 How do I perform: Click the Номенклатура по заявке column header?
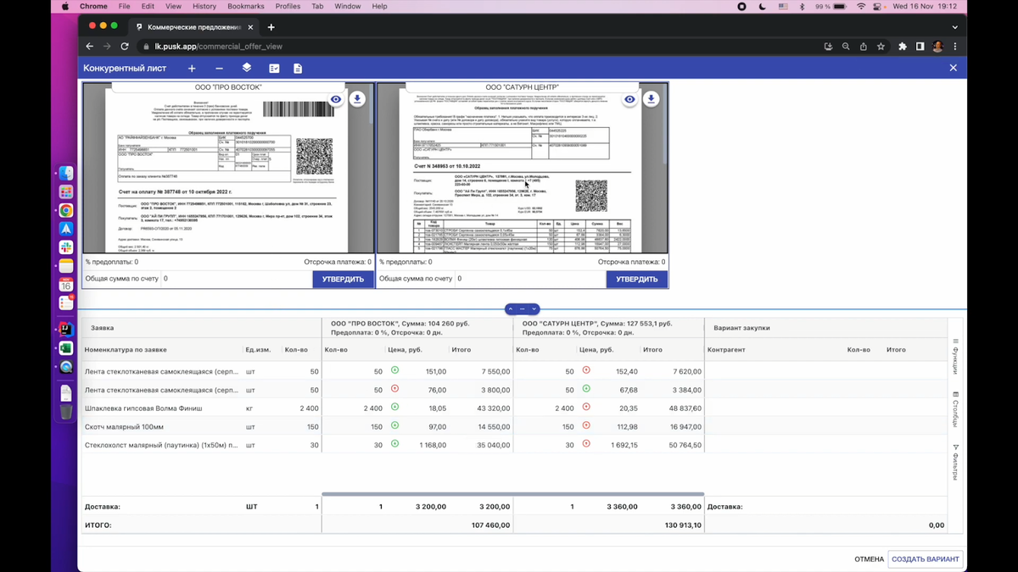126,350
